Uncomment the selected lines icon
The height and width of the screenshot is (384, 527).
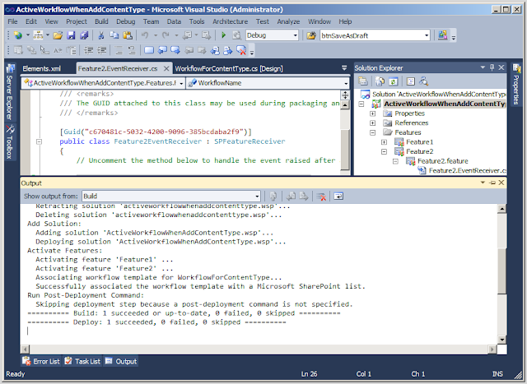coord(132,50)
